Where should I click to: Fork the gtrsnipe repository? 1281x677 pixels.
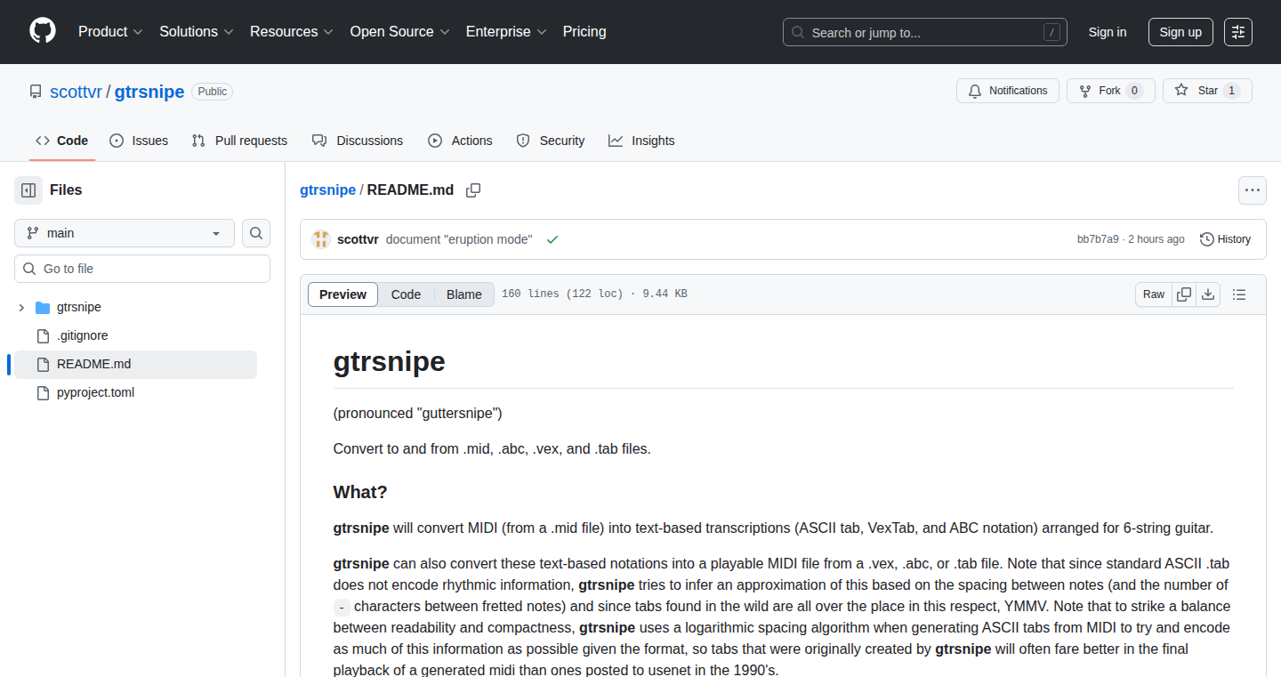pos(1110,91)
